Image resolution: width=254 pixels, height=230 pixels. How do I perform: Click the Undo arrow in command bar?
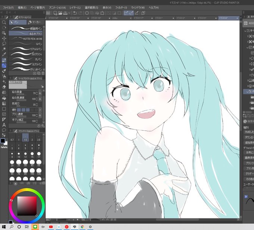pyautogui.click(x=75, y=13)
